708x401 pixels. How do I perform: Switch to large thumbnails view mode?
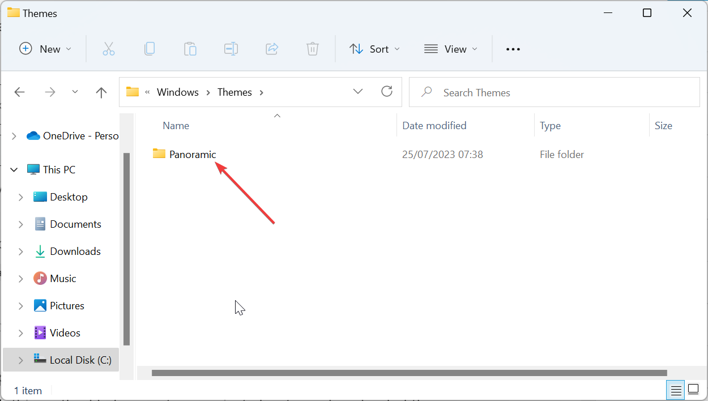[x=693, y=390]
